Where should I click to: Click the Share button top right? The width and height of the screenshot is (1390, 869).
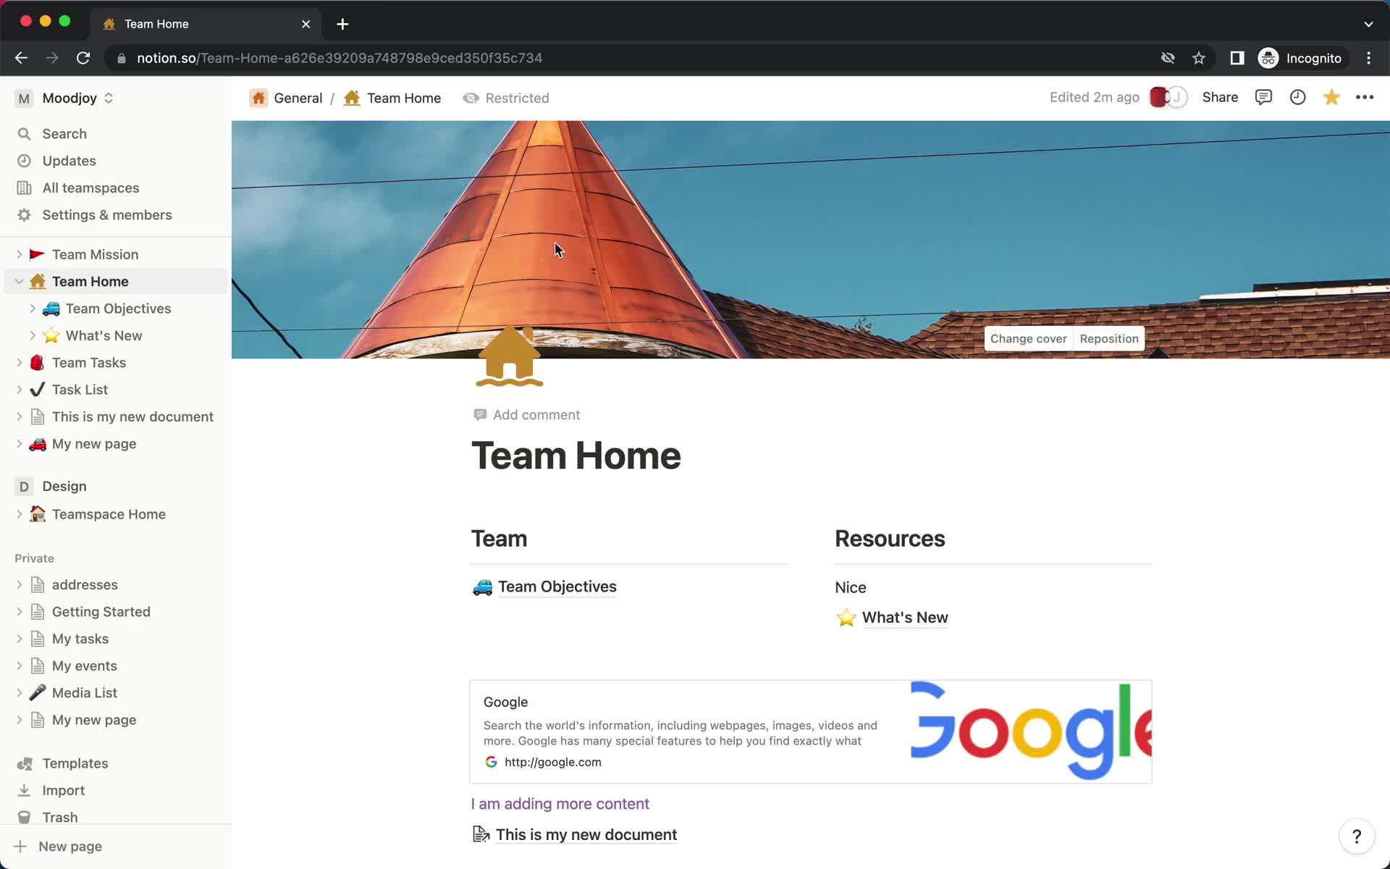point(1220,97)
